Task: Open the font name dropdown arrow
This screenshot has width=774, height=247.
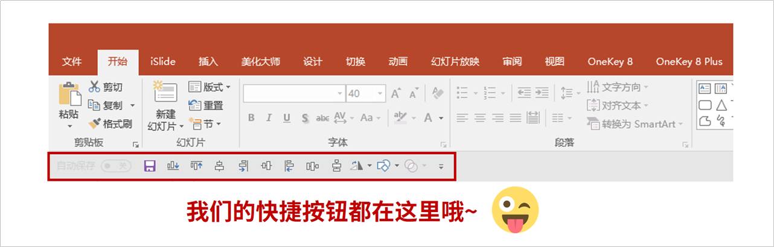Action: pyautogui.click(x=340, y=93)
